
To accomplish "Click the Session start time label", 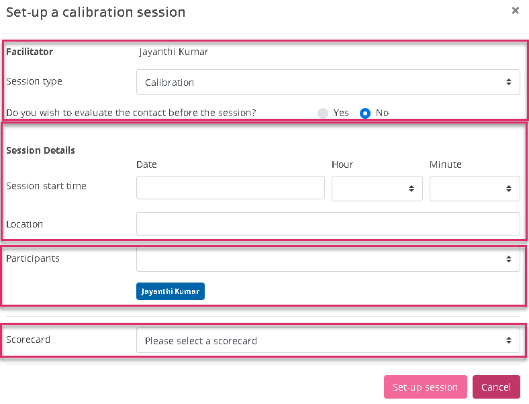I will point(46,186).
